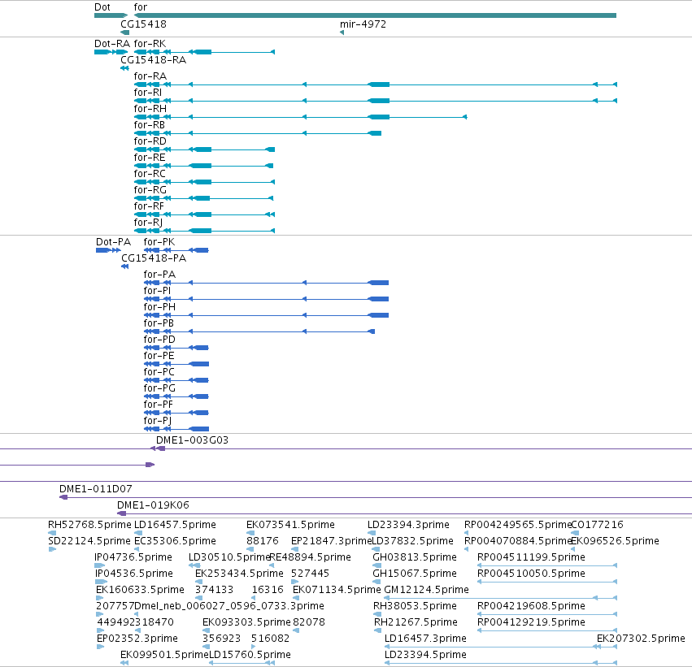Viewport: 692px width, 667px height.
Task: Click the RH38053.5prime EST label
Action: point(415,607)
